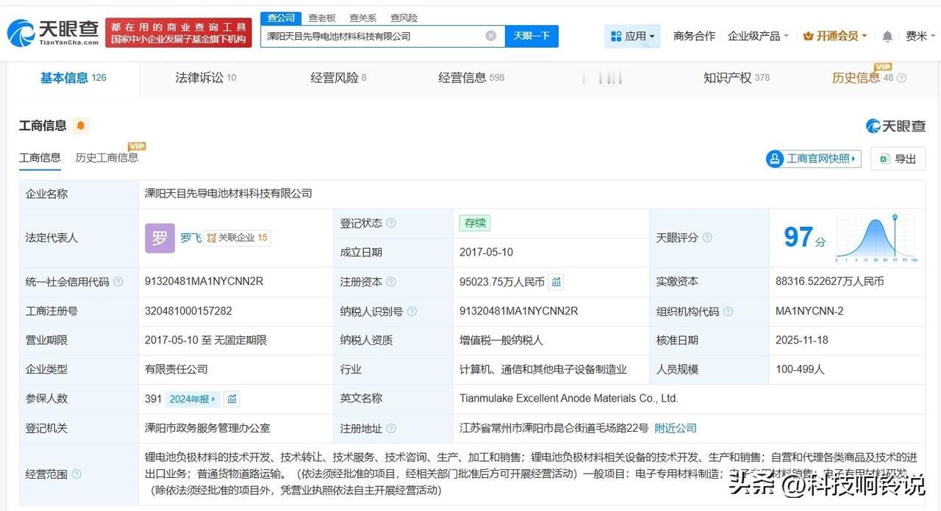Image resolution: width=941 pixels, height=511 pixels.
Task: Click help icon next to 组织机构代码
Action: (728, 311)
